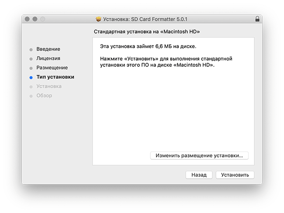Go back with the Назад button
Image resolution: width=284 pixels, height=213 pixels.
(x=199, y=175)
